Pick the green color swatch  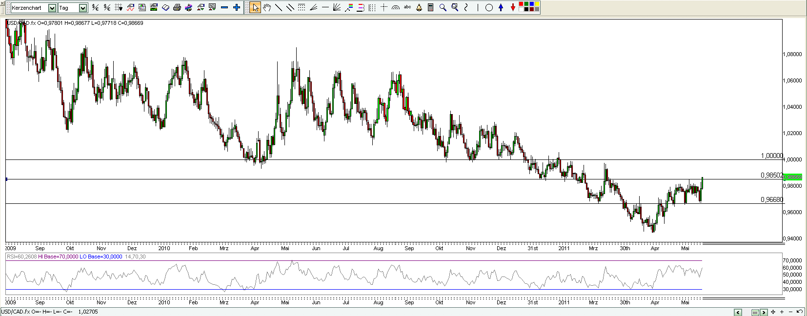pos(526,4)
